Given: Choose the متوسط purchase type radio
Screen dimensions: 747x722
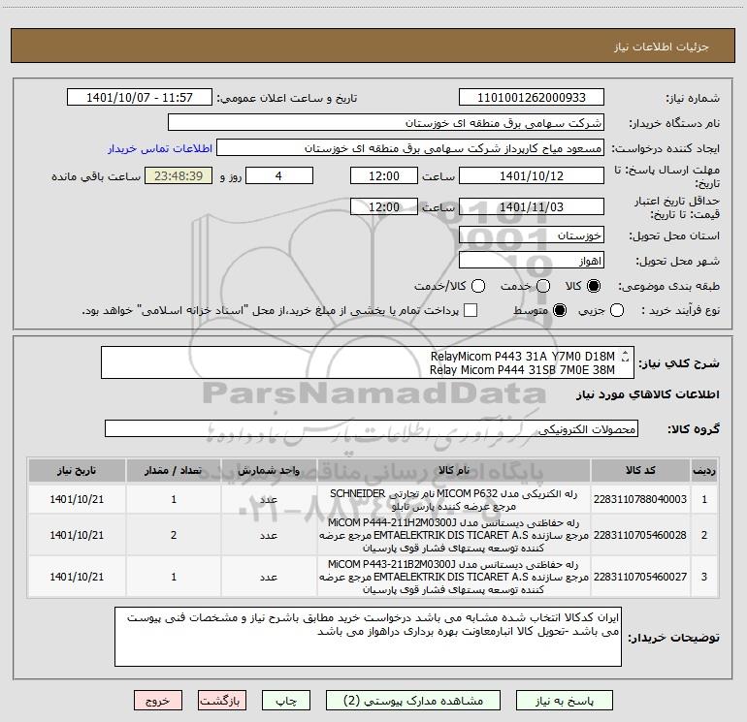Looking at the screenshot, I should [560, 310].
